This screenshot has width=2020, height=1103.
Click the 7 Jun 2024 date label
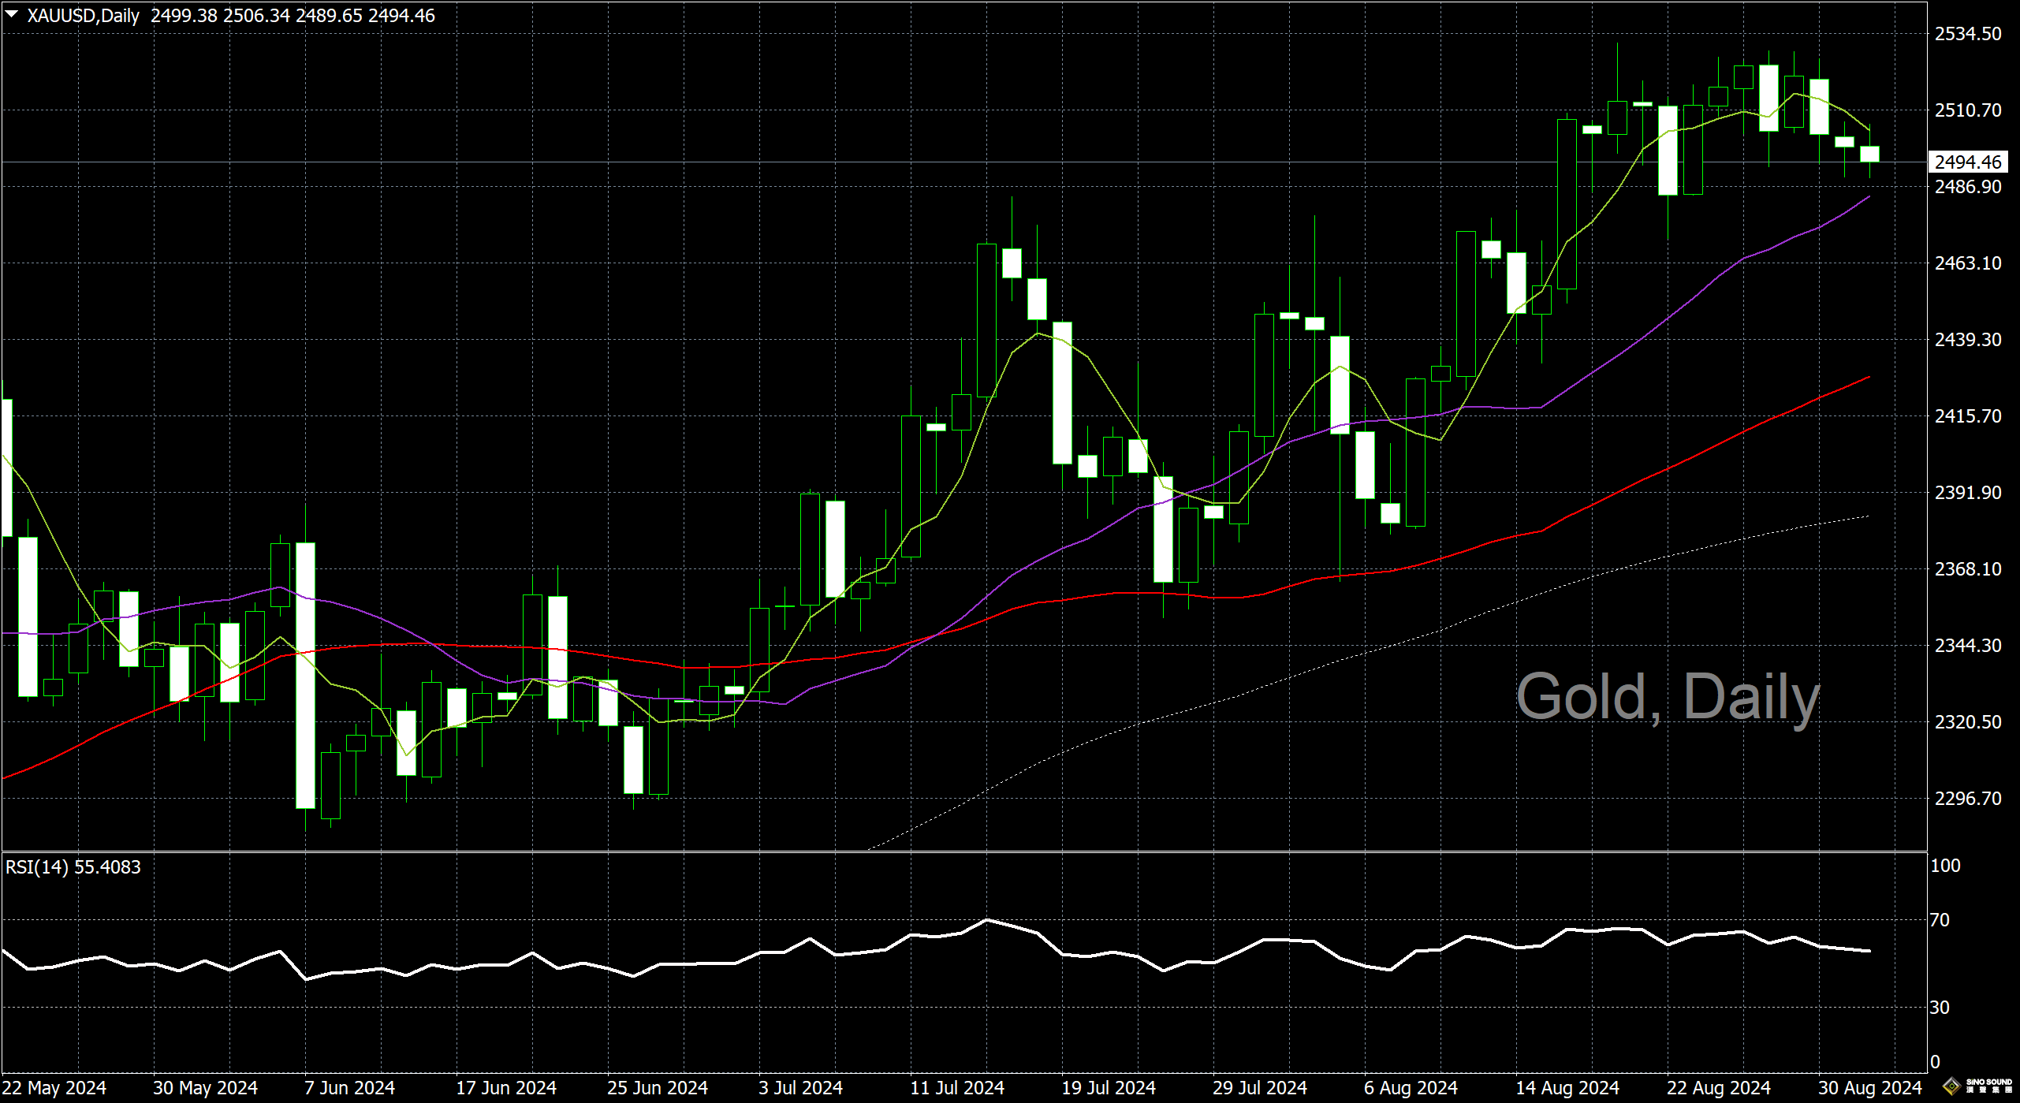coord(349,1088)
